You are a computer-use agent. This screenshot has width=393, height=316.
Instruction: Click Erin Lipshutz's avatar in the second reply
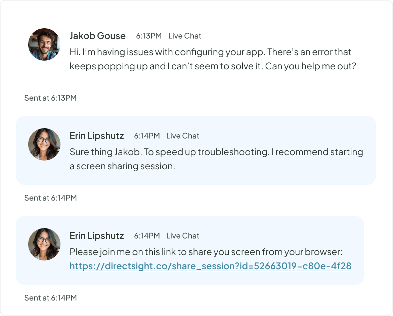tap(44, 244)
